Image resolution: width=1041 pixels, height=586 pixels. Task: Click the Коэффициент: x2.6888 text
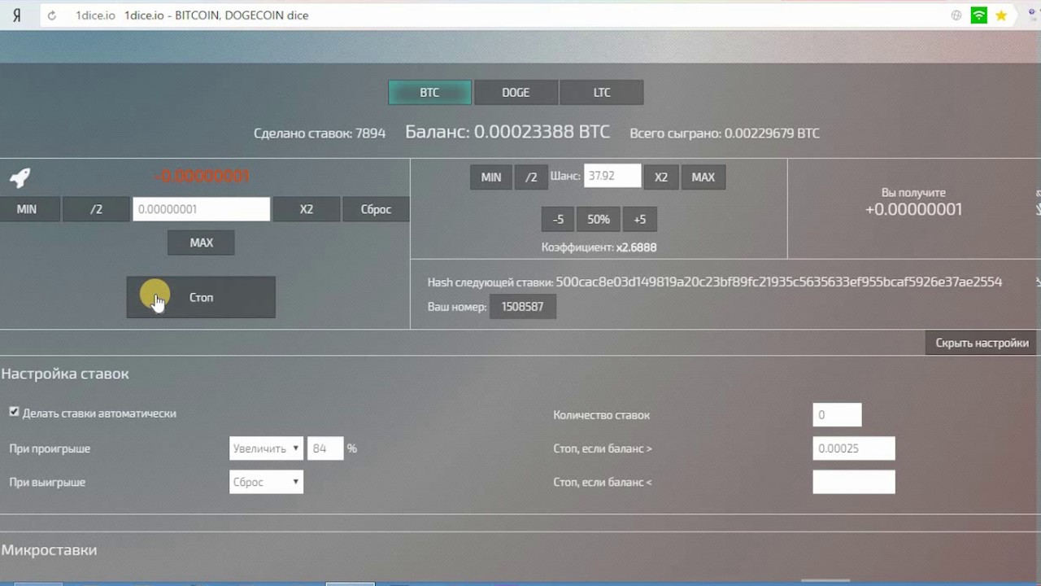coord(599,247)
